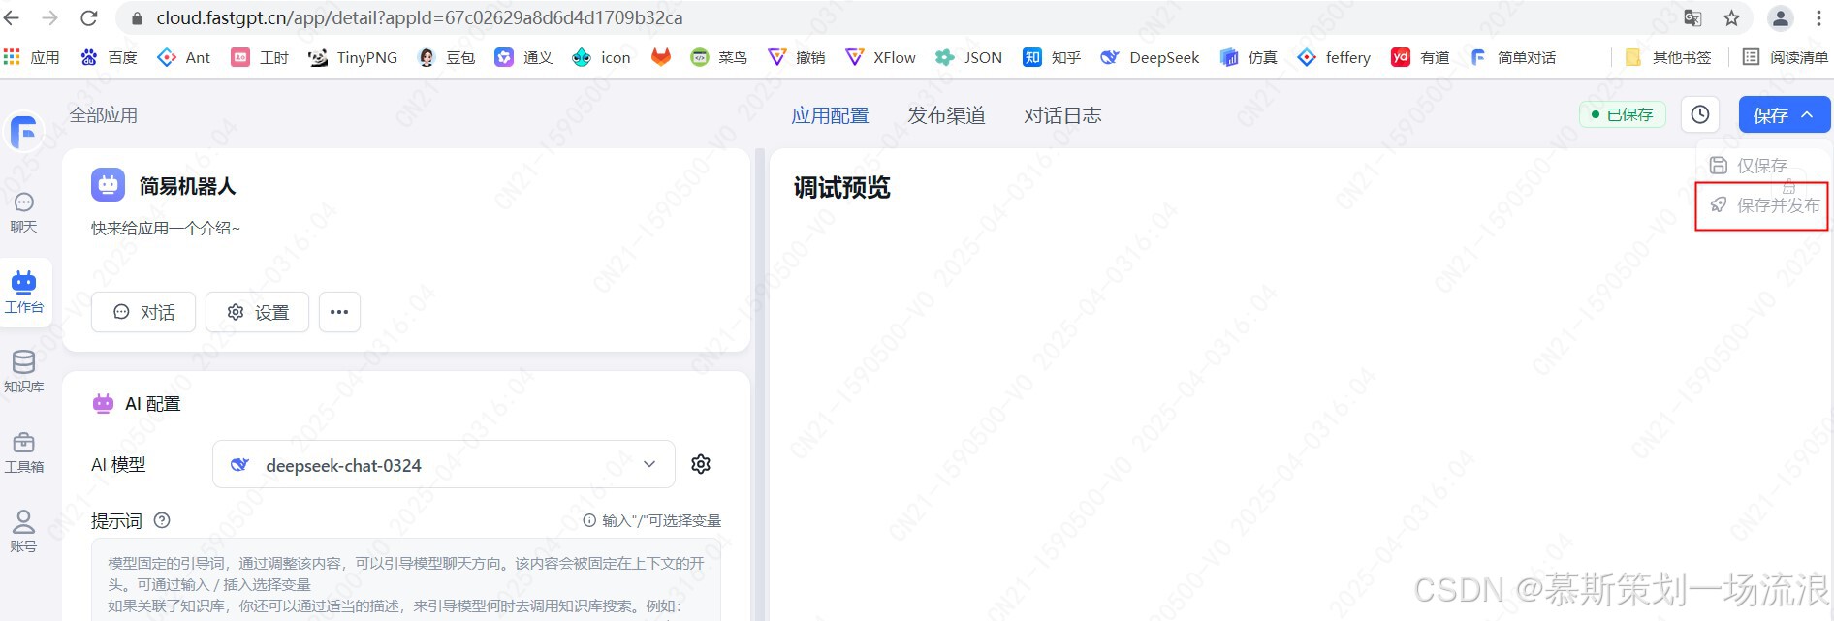Open the 简单对话 bookmark
Screen dimensions: 1834x621
1512,57
